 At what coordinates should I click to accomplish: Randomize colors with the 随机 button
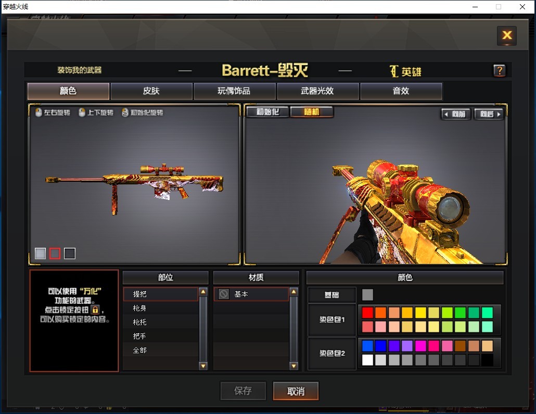(311, 112)
